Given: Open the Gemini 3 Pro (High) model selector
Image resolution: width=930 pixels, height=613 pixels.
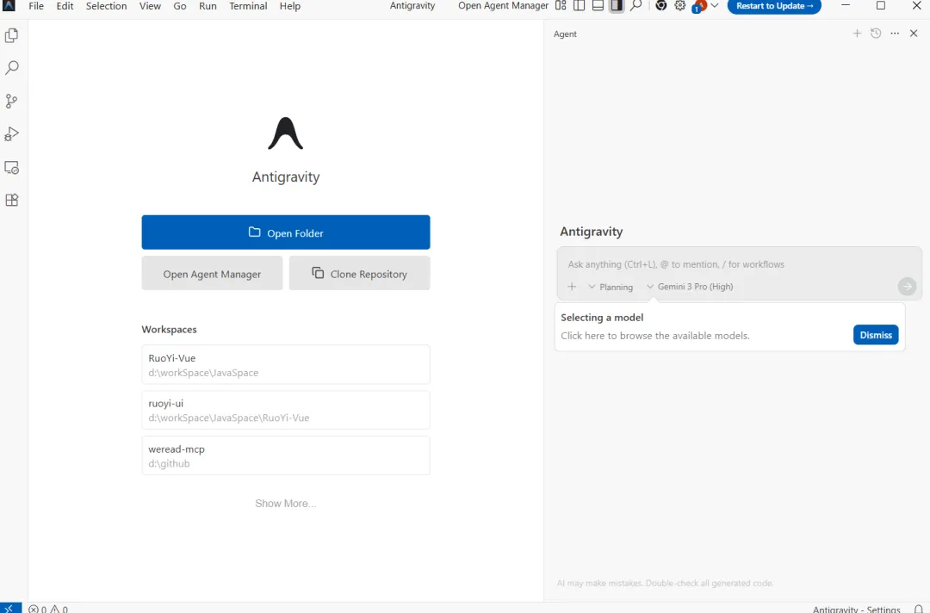Looking at the screenshot, I should 690,287.
